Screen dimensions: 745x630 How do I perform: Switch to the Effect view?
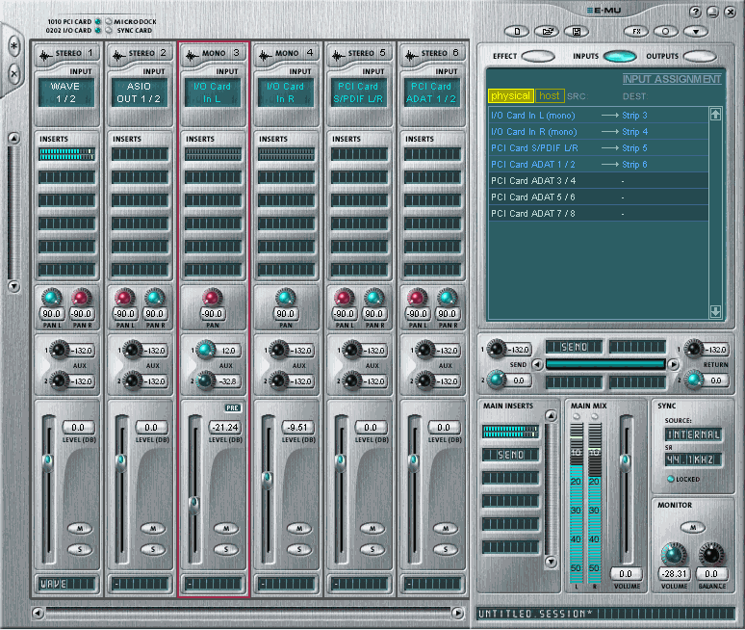point(537,57)
